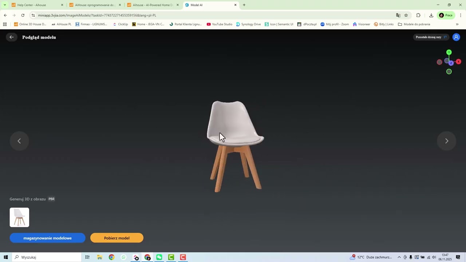The image size is (466, 262).
Task: Click the Generuj 3D z obrazu label
Action: (28, 199)
